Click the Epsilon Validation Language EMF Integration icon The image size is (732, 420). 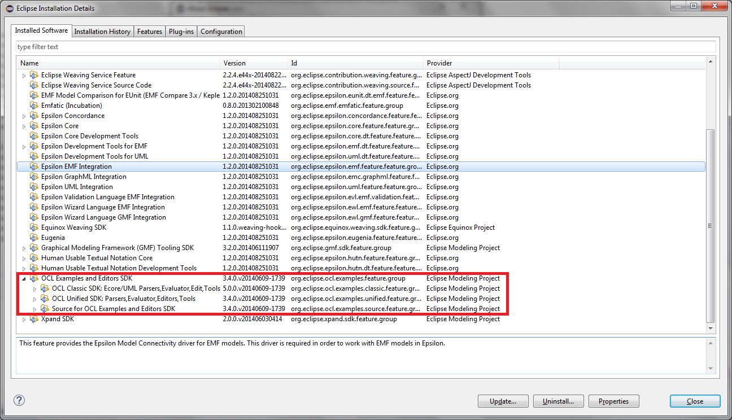pyautogui.click(x=34, y=197)
